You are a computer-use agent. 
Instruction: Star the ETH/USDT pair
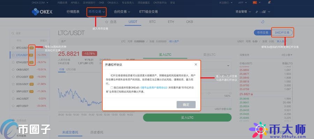[x=14, y=62]
